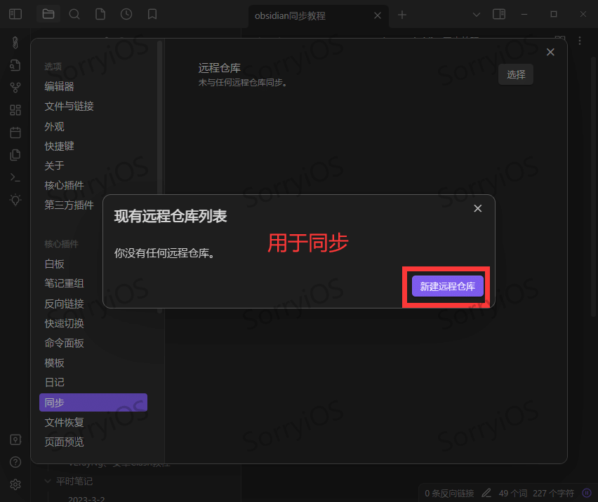Open the recent files clock icon
Image resolution: width=598 pixels, height=502 pixels.
coord(126,14)
